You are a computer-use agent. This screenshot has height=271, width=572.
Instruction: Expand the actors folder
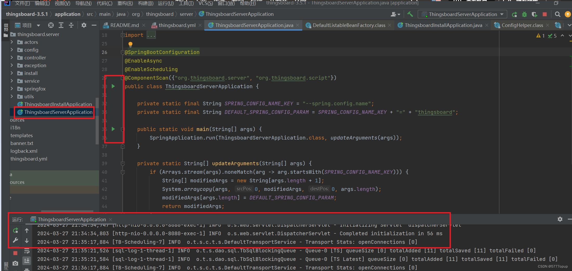pos(12,42)
